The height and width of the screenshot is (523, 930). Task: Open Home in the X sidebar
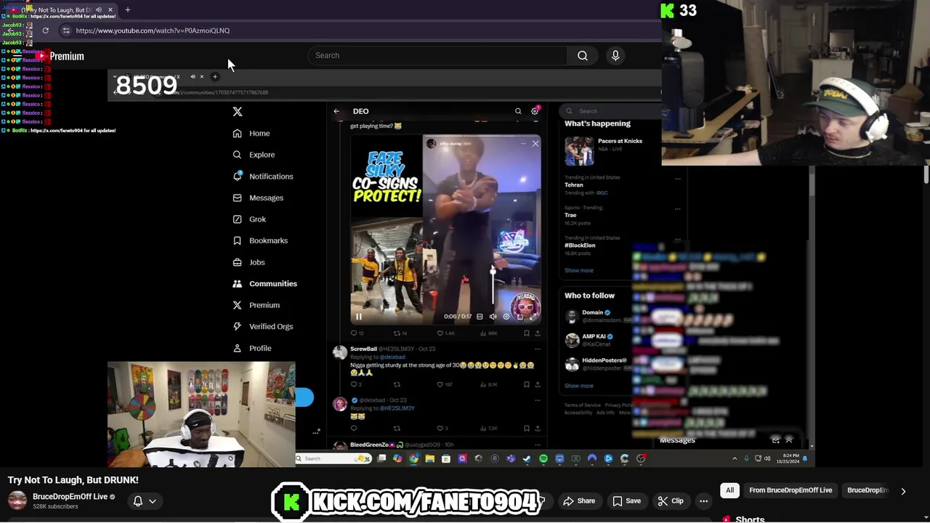coord(251,134)
